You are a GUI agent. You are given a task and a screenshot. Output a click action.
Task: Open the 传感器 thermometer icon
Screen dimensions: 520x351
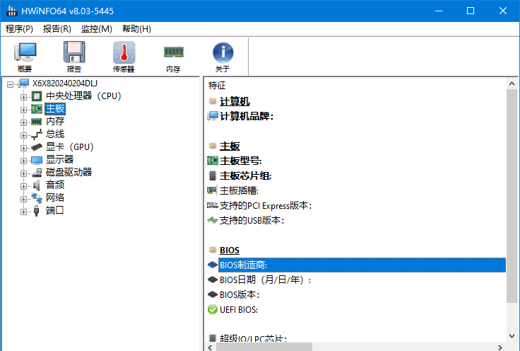click(124, 52)
